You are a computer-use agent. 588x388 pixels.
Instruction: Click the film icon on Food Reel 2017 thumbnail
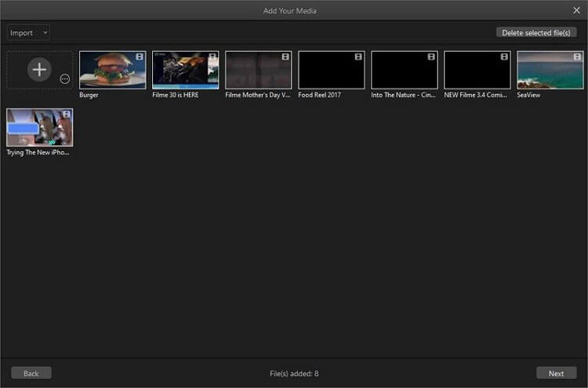358,56
